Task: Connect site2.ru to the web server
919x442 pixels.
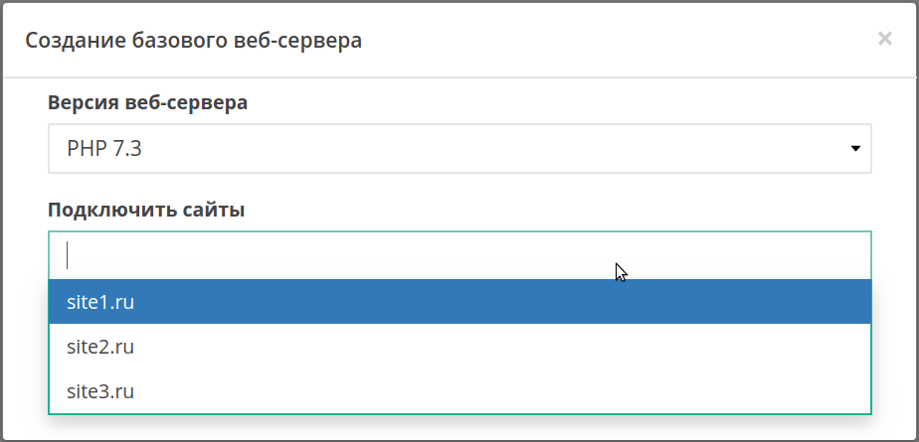Action: [99, 347]
